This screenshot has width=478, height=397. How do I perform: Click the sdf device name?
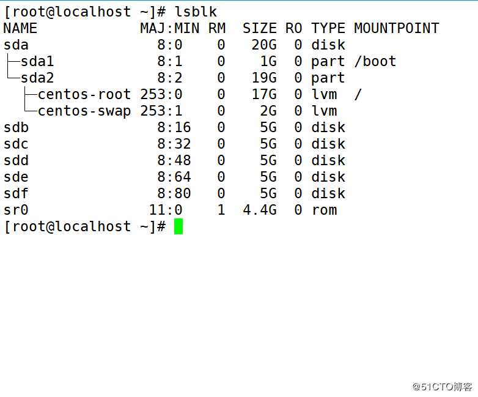[x=16, y=193]
